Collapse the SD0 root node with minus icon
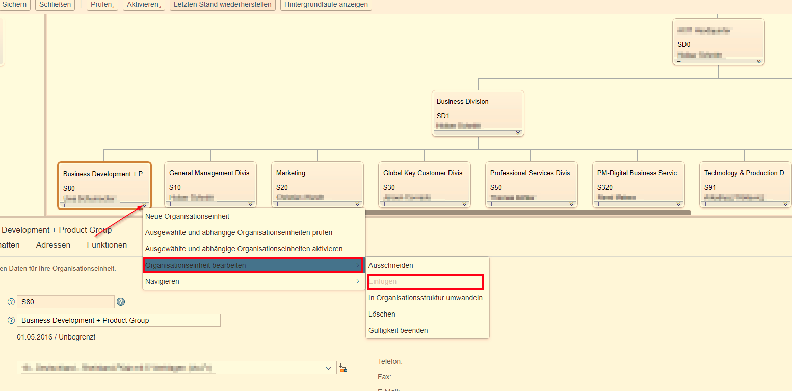The width and height of the screenshot is (792, 391). [678, 61]
